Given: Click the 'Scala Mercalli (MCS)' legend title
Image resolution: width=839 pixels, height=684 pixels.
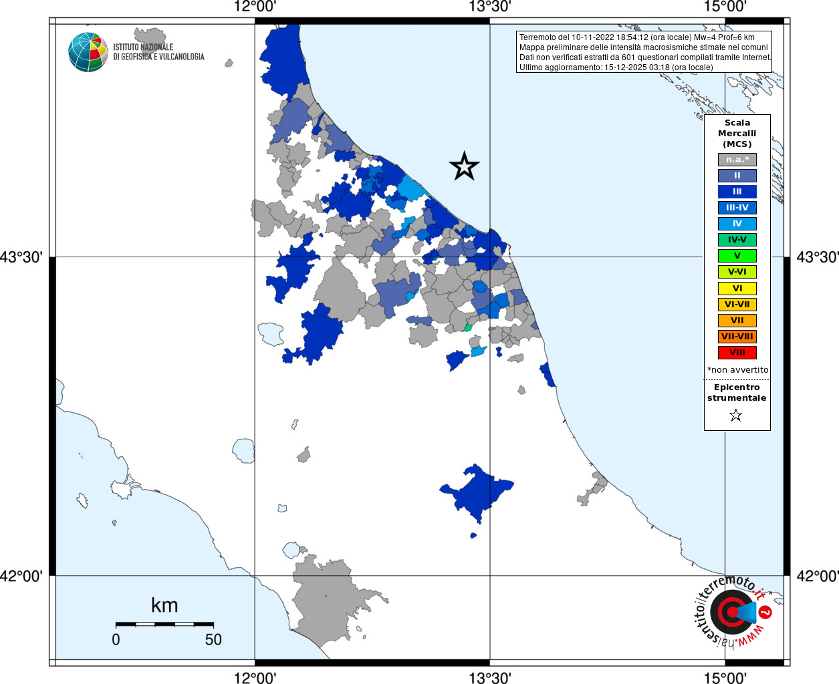Looking at the screenshot, I should point(737,133).
